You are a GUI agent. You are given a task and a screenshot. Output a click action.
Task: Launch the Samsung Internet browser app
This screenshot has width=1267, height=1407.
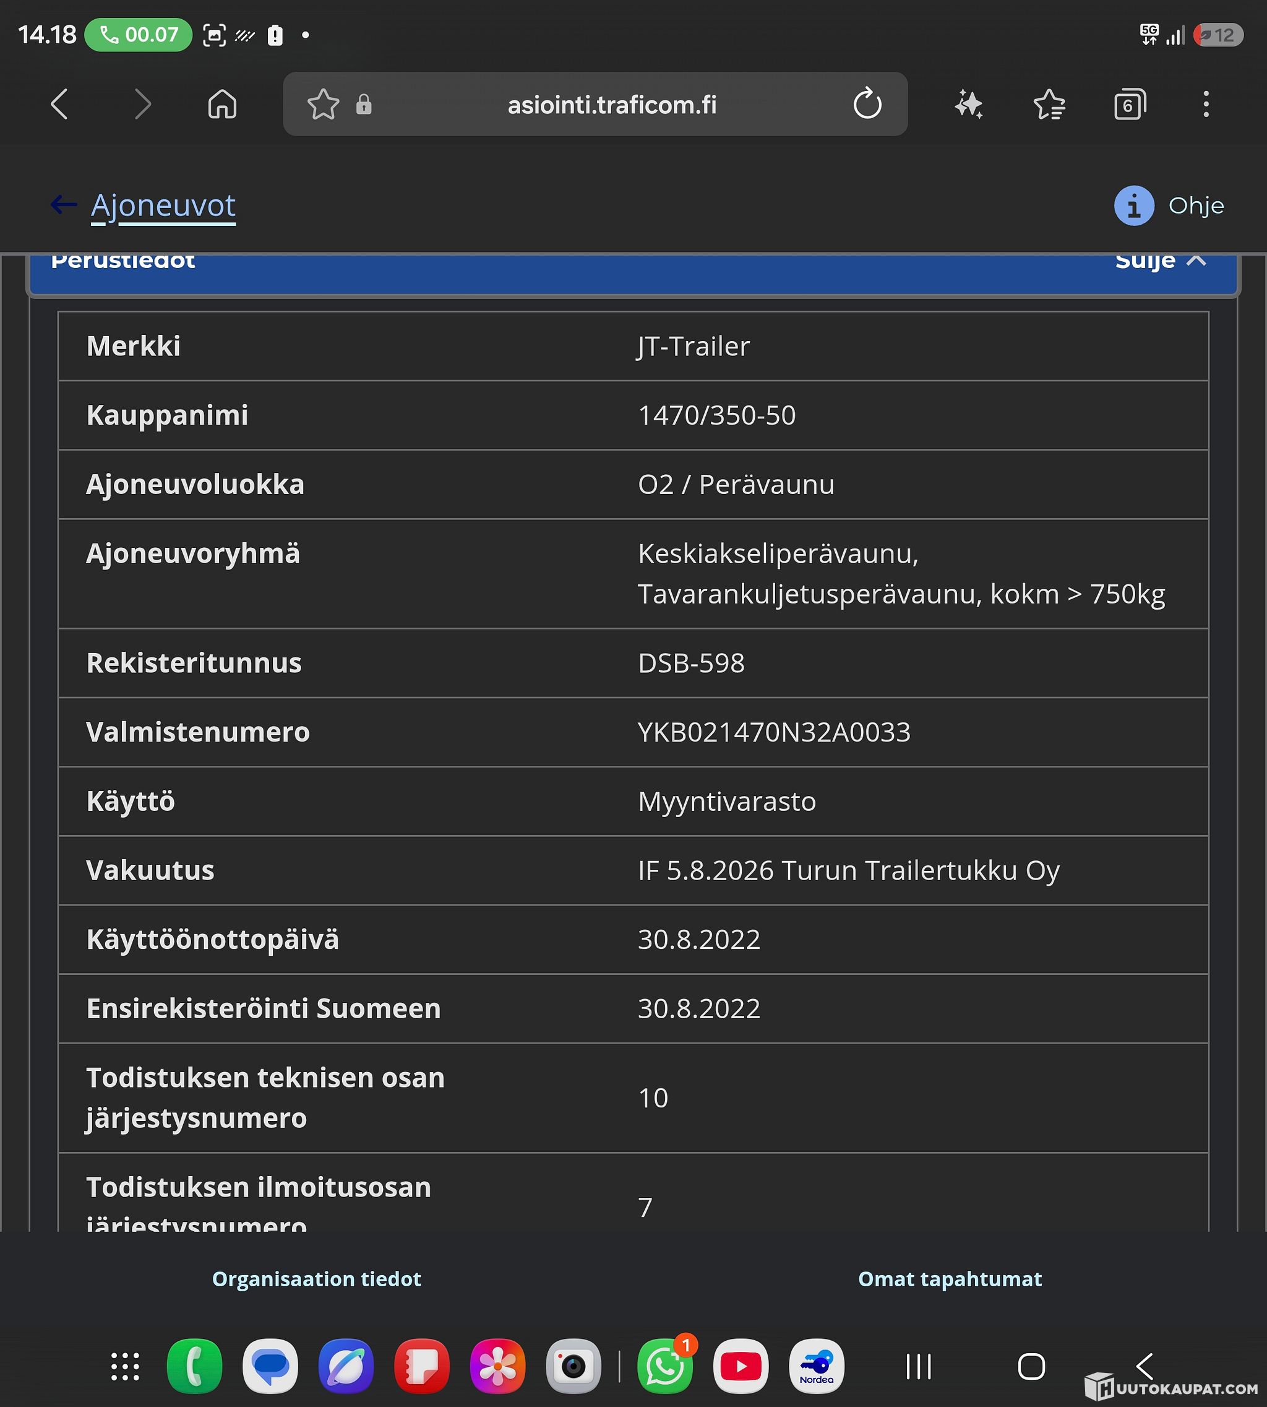click(346, 1367)
